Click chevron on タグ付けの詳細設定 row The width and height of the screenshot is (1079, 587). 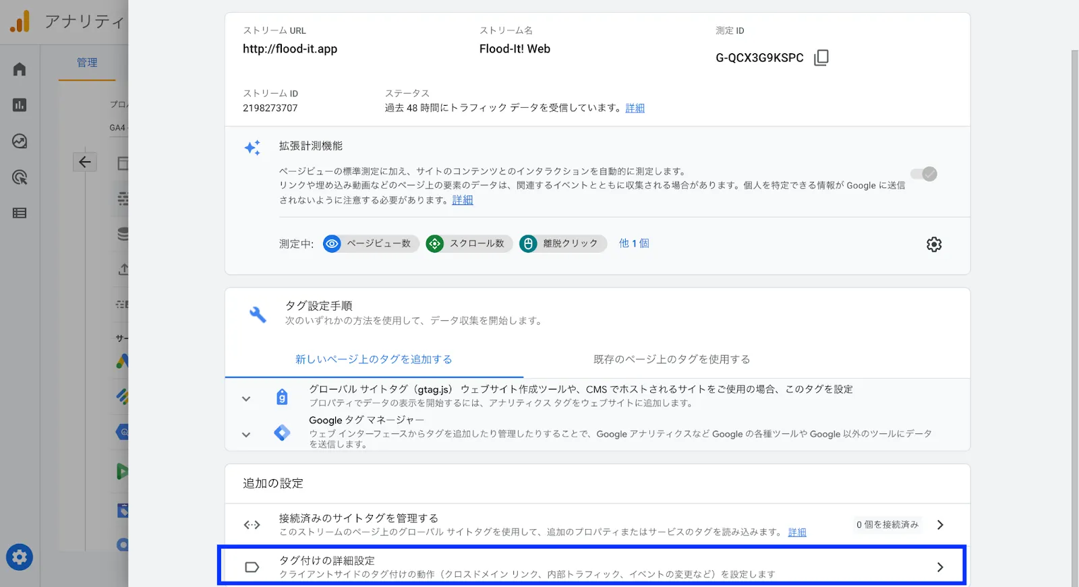(940, 567)
